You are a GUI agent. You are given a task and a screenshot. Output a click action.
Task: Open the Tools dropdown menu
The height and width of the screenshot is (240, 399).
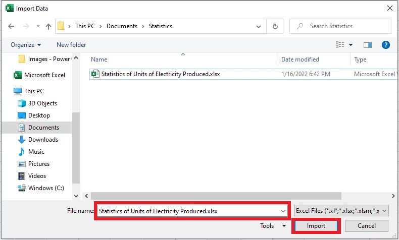click(x=273, y=226)
